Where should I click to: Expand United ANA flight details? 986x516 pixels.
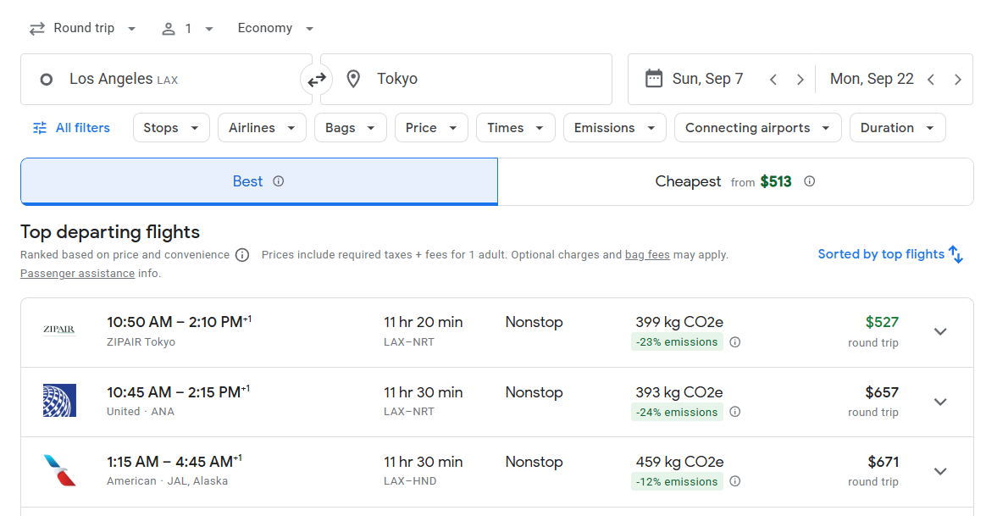click(940, 402)
